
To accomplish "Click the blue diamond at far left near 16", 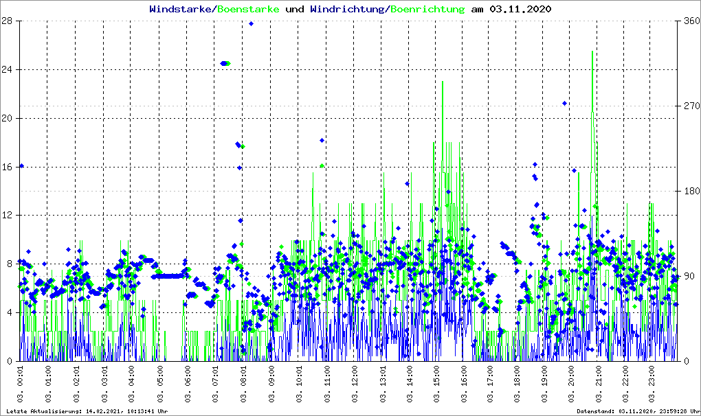I will click(x=21, y=165).
